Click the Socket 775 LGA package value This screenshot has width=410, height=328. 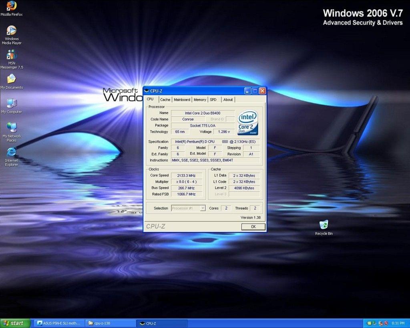pyautogui.click(x=203, y=125)
